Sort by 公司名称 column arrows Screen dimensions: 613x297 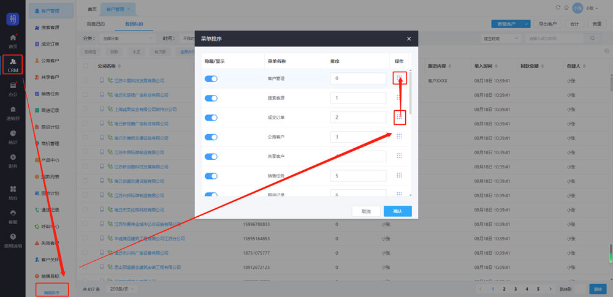point(120,66)
